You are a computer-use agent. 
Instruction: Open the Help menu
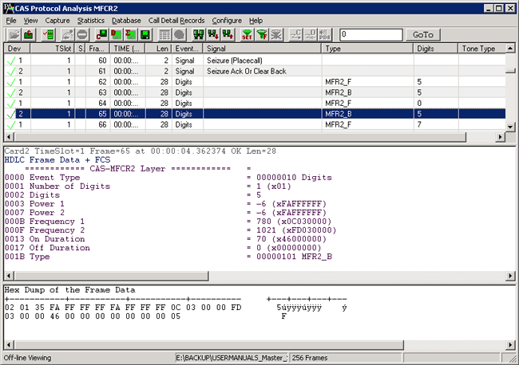(x=256, y=21)
